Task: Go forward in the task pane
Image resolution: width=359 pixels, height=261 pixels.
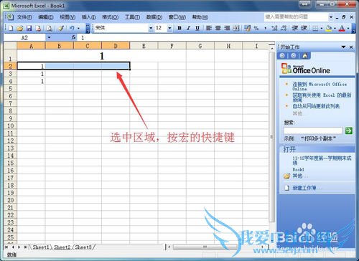Action: pos(294,56)
